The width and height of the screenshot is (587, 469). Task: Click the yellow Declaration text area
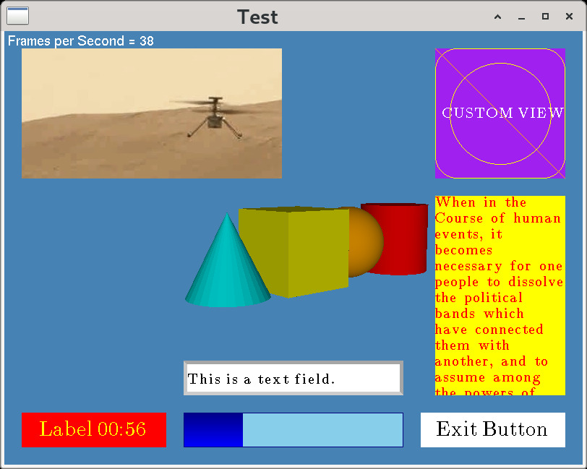tap(500, 296)
